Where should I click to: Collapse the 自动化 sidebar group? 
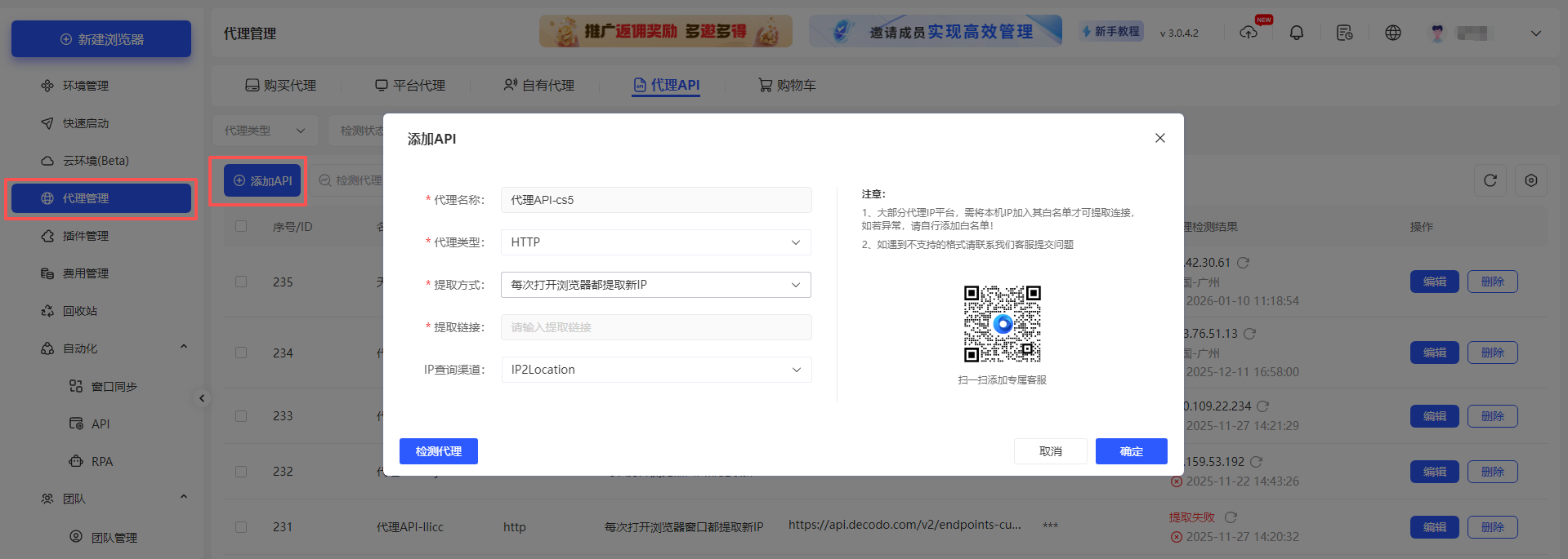click(184, 348)
